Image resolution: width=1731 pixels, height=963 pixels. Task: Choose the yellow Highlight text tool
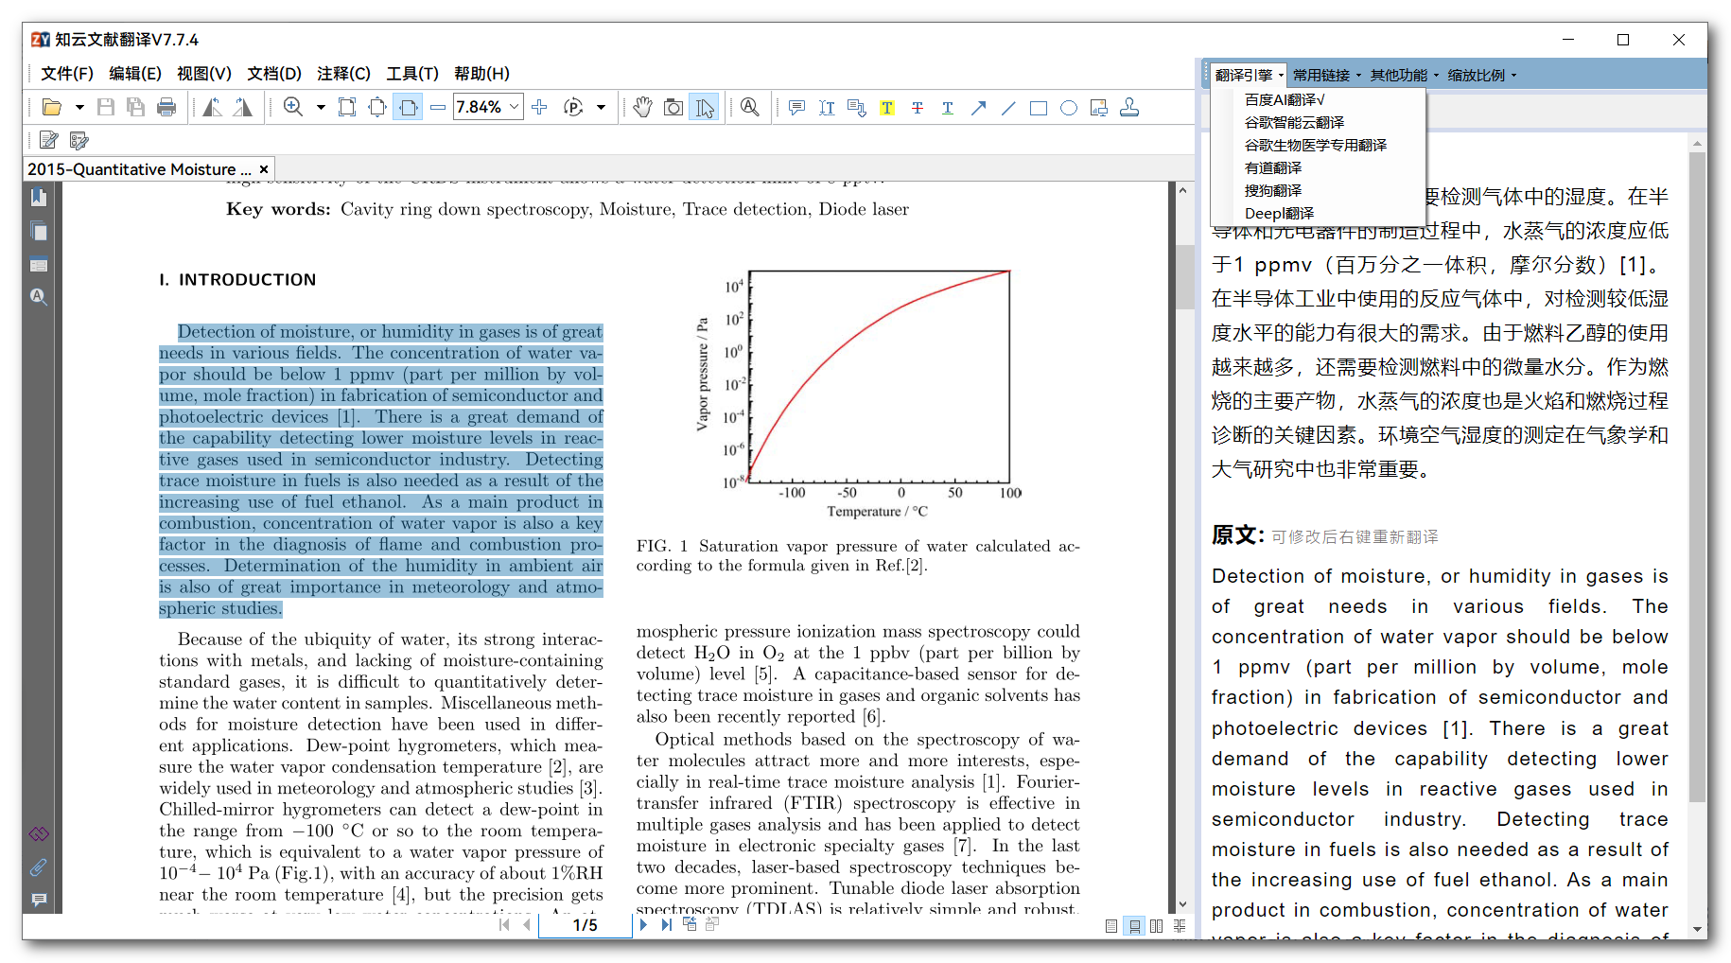point(886,108)
